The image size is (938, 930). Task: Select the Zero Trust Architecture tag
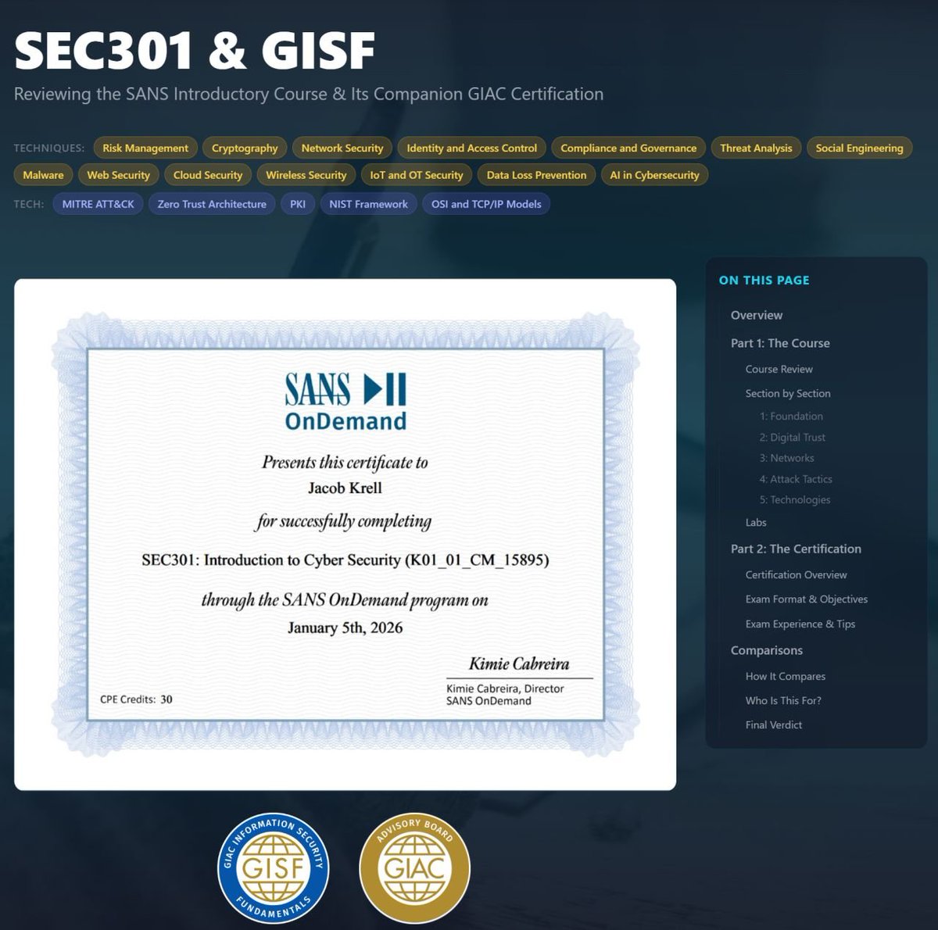212,204
